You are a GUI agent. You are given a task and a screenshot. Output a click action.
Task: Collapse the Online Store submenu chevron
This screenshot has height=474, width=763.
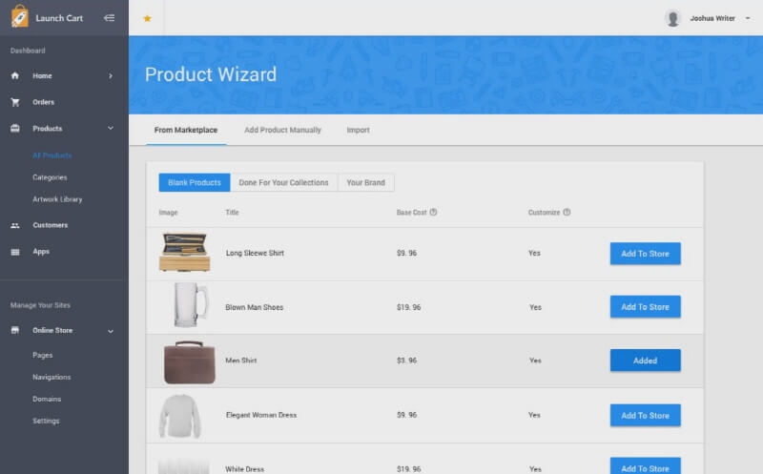(x=111, y=331)
